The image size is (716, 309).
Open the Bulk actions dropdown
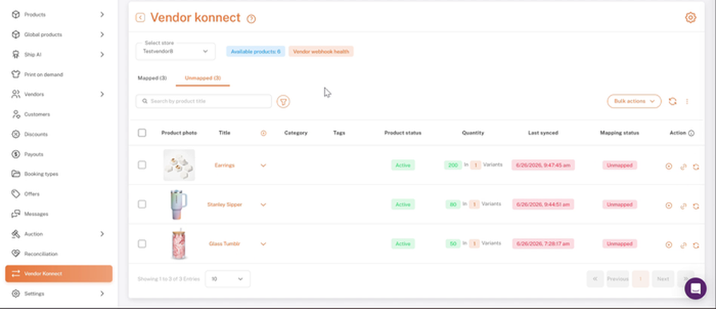pyautogui.click(x=634, y=101)
